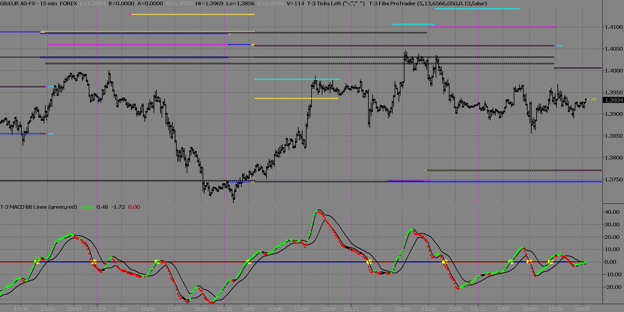
Task: Click the -13 ticks-left label beside last bar
Action: tap(593, 99)
